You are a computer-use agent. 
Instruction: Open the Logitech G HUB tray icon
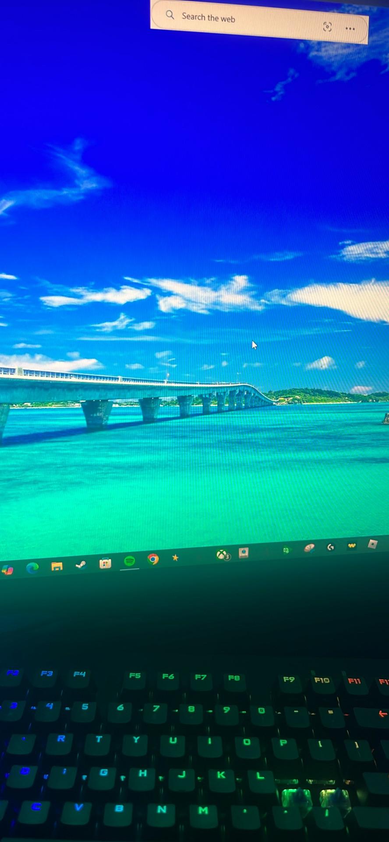click(331, 546)
